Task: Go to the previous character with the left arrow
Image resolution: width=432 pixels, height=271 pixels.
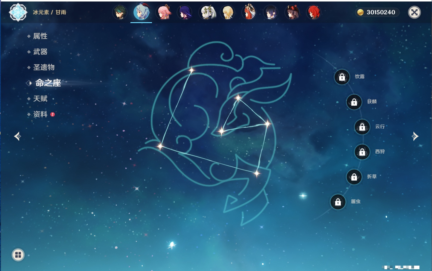Action: coord(17,136)
